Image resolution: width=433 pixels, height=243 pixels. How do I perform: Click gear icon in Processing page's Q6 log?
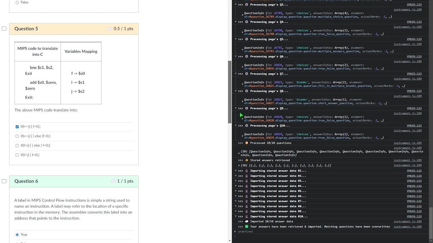247,56
